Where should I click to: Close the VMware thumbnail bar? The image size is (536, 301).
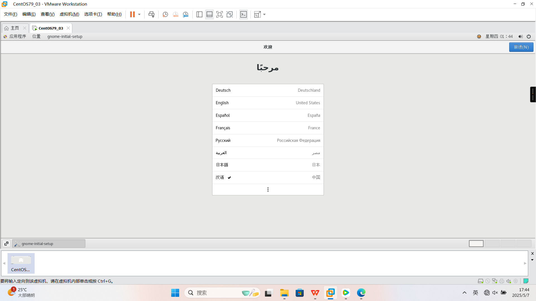point(532,254)
